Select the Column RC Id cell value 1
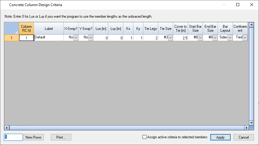Screen dimensions: 259x145 click(26, 38)
